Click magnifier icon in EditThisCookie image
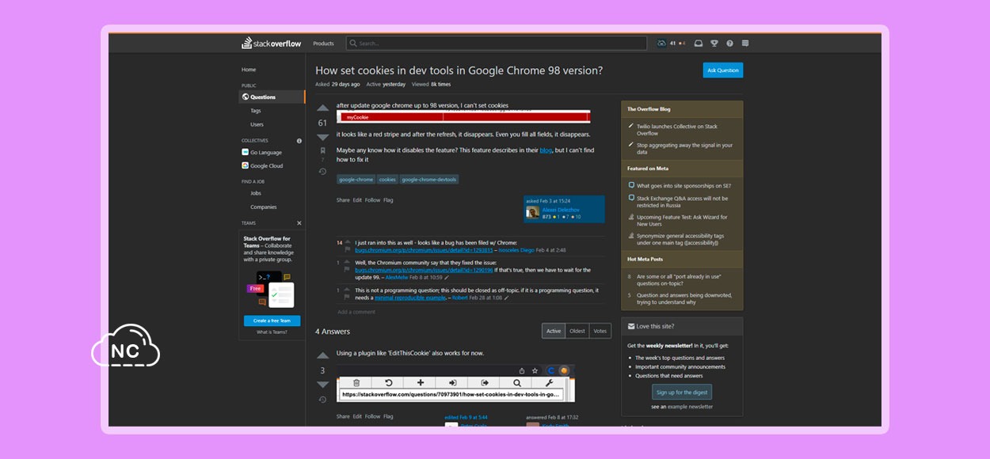 (x=516, y=382)
